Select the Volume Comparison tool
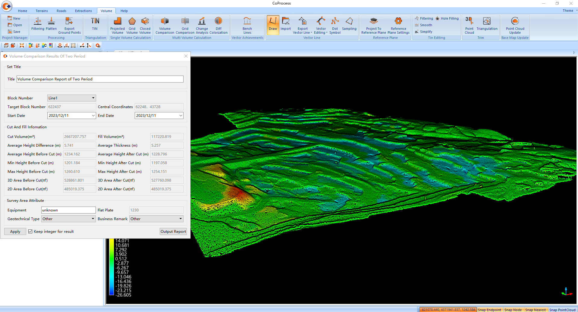This screenshot has height=312, width=578. [x=165, y=25]
